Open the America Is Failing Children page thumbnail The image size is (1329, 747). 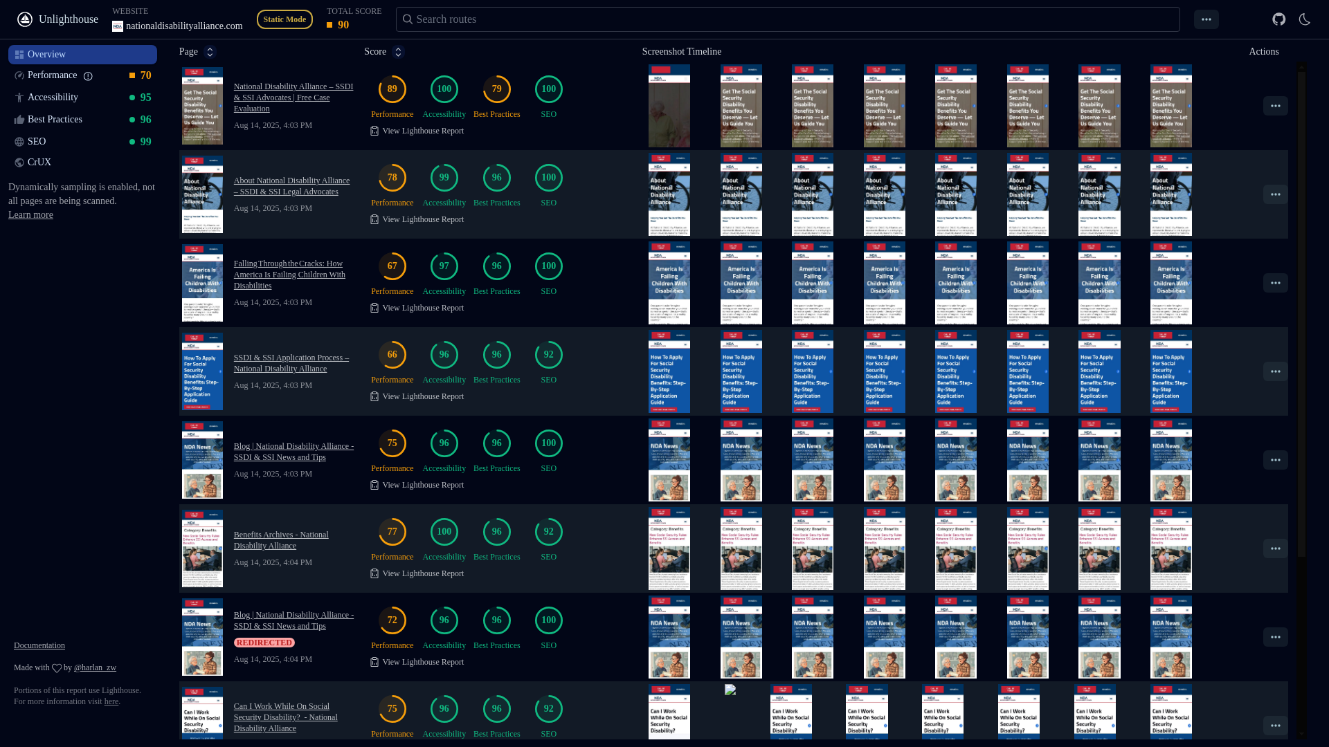[202, 283]
